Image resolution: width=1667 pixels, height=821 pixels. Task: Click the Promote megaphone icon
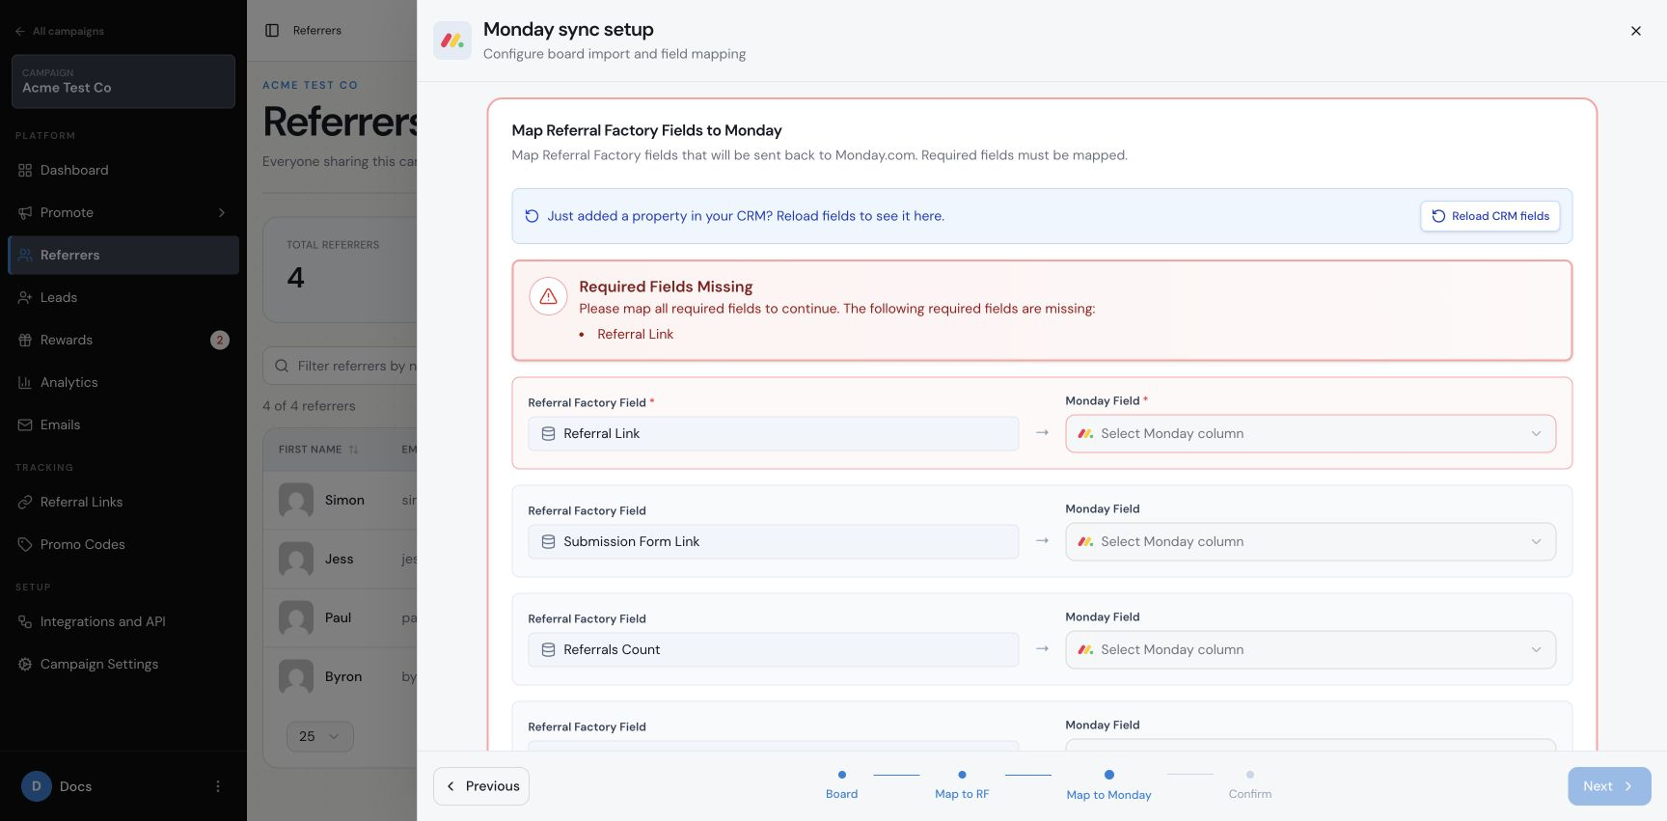(x=25, y=212)
